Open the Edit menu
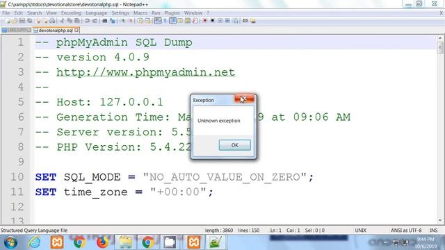 tap(19, 13)
